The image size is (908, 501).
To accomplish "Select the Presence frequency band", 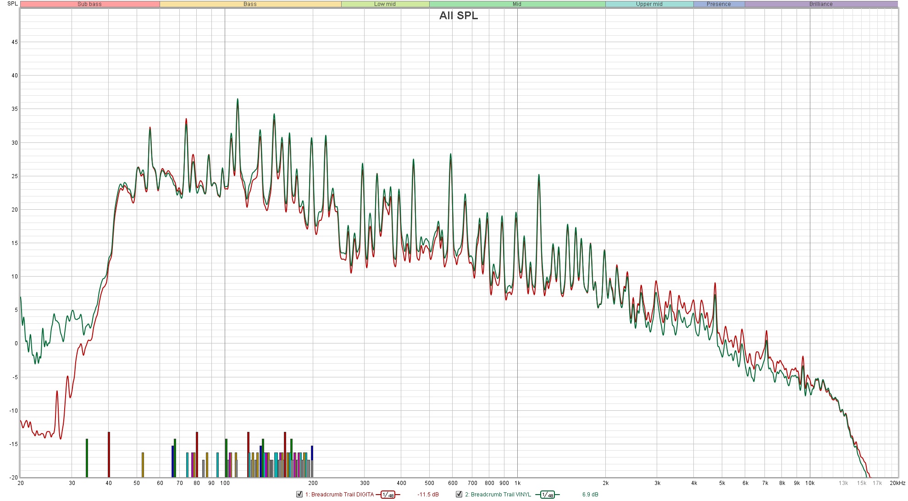I will tap(719, 4).
